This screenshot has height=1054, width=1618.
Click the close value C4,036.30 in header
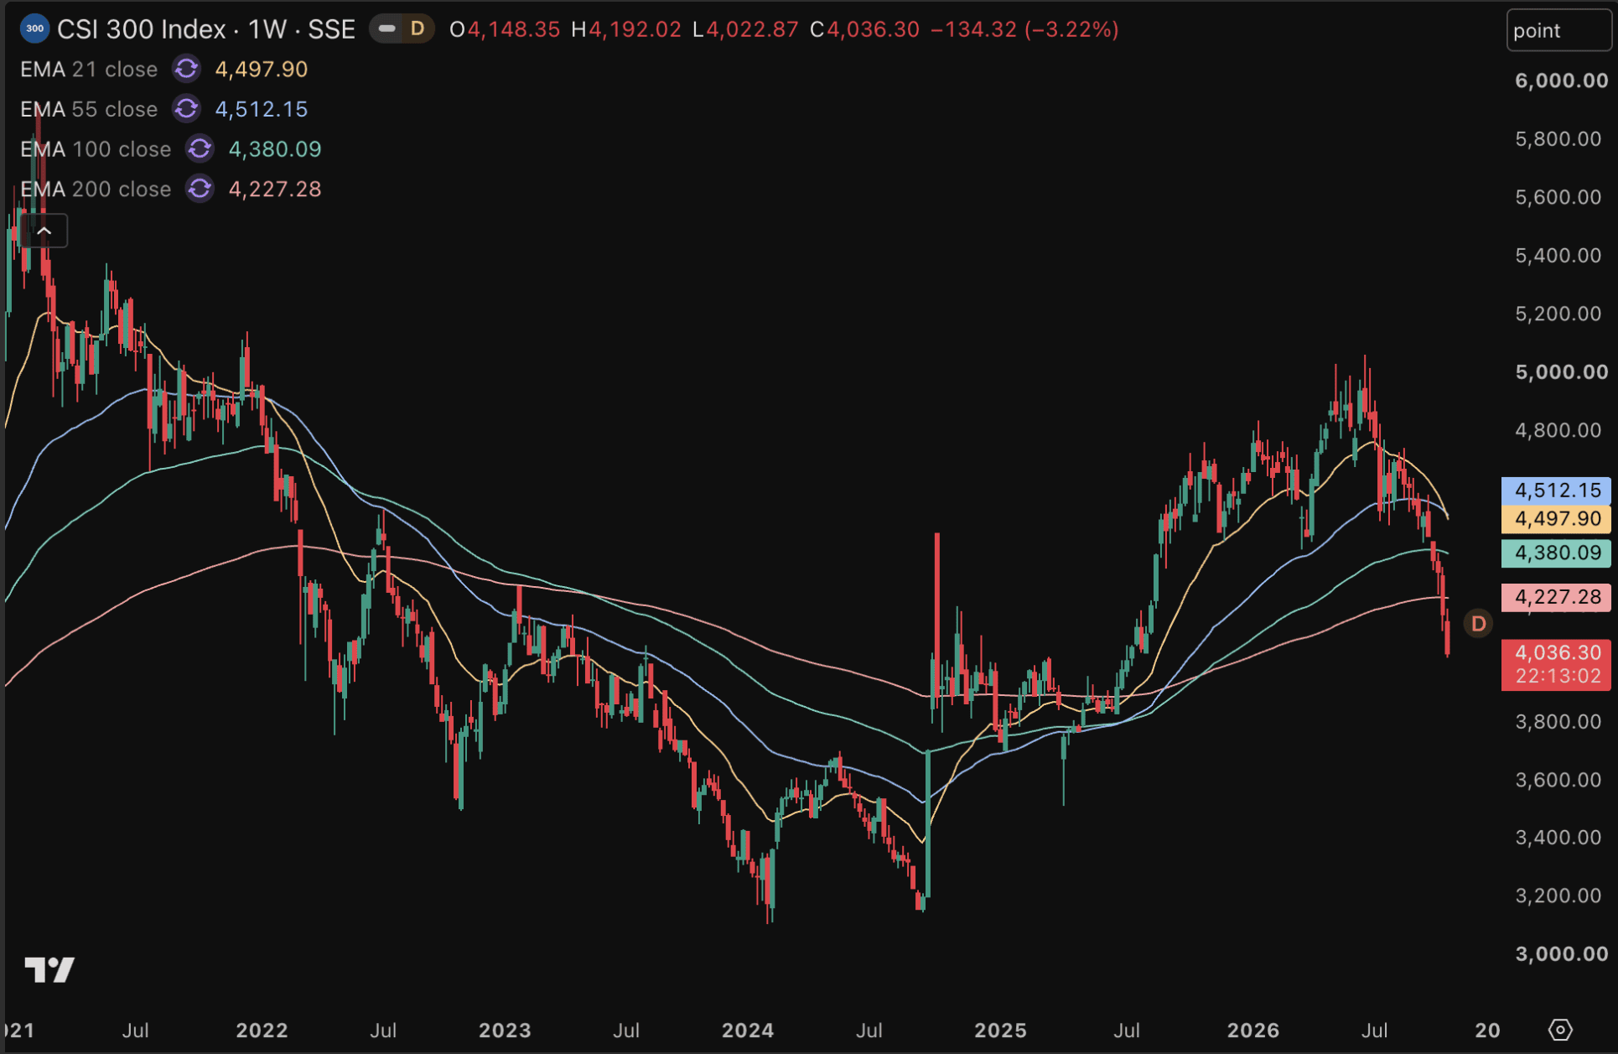coord(864,29)
